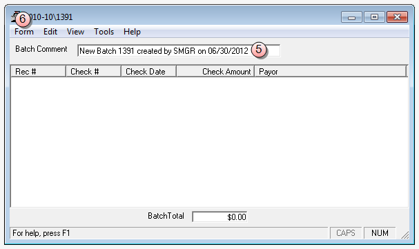
Task: Click the NUM status bar indicator
Action: [x=380, y=233]
